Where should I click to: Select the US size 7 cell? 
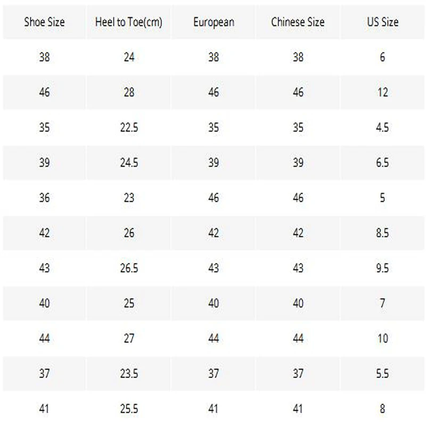coord(382,304)
